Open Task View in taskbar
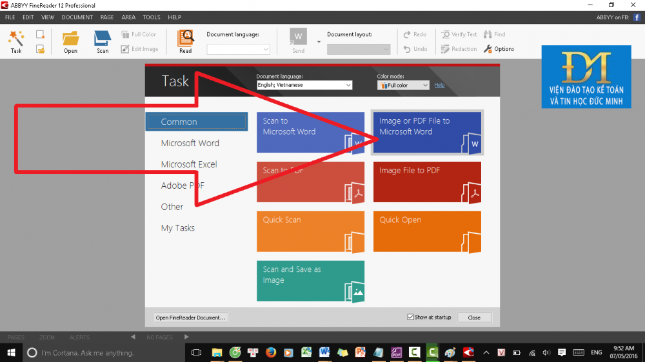The width and height of the screenshot is (645, 362). 196,352
